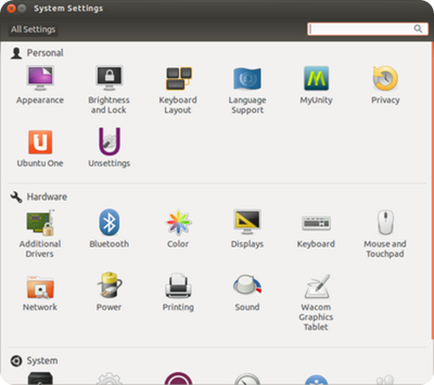The width and height of the screenshot is (434, 385).
Task: Click the window scrollbar on the right edge
Action: (x=432, y=191)
